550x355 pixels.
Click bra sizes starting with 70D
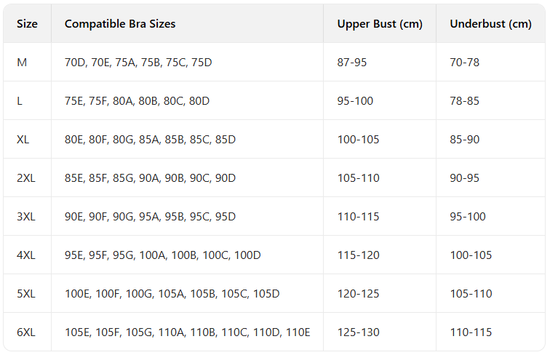tap(138, 63)
